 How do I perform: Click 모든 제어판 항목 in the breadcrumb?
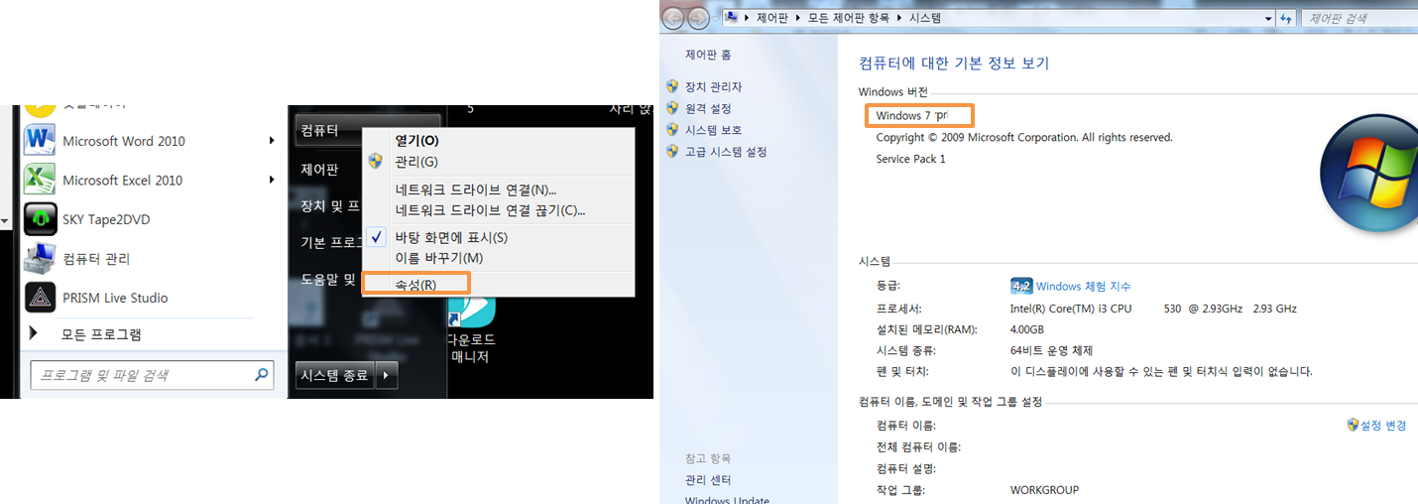coord(850,18)
